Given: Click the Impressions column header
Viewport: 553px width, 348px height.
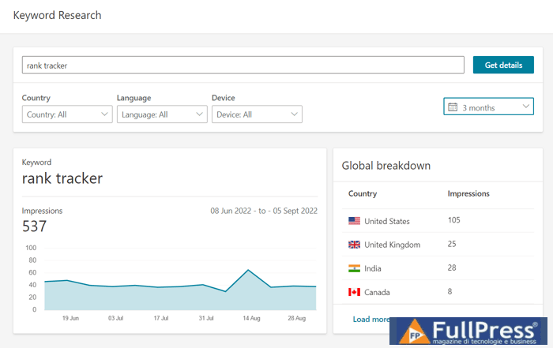Looking at the screenshot, I should click(x=468, y=193).
